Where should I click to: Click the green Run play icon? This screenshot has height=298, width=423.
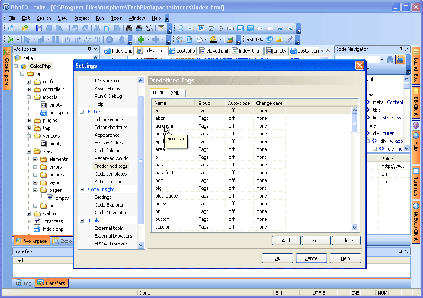coord(10,40)
